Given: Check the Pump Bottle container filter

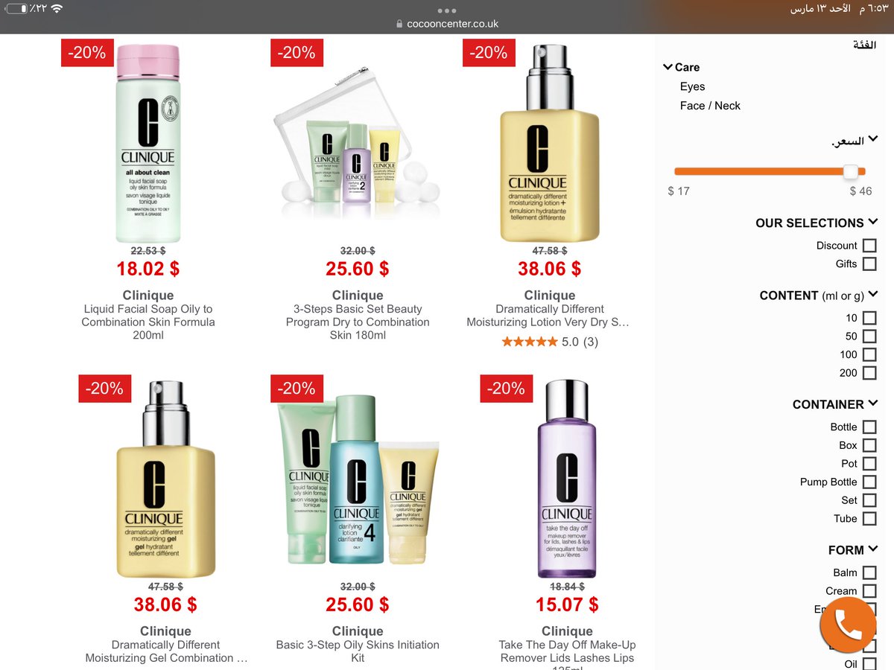Looking at the screenshot, I should pos(869,482).
